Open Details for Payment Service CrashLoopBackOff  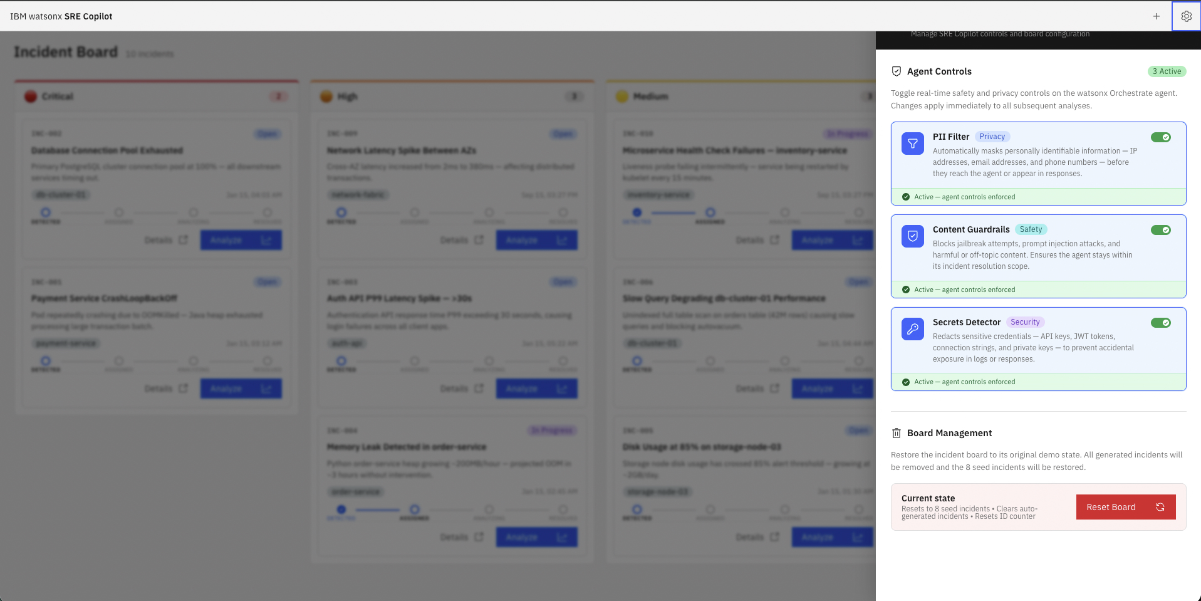coord(166,389)
